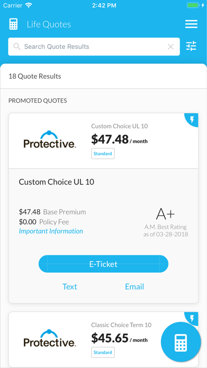Expand the Classic Choice Term 10 quote card
The image size is (207, 368).
(x=103, y=339)
